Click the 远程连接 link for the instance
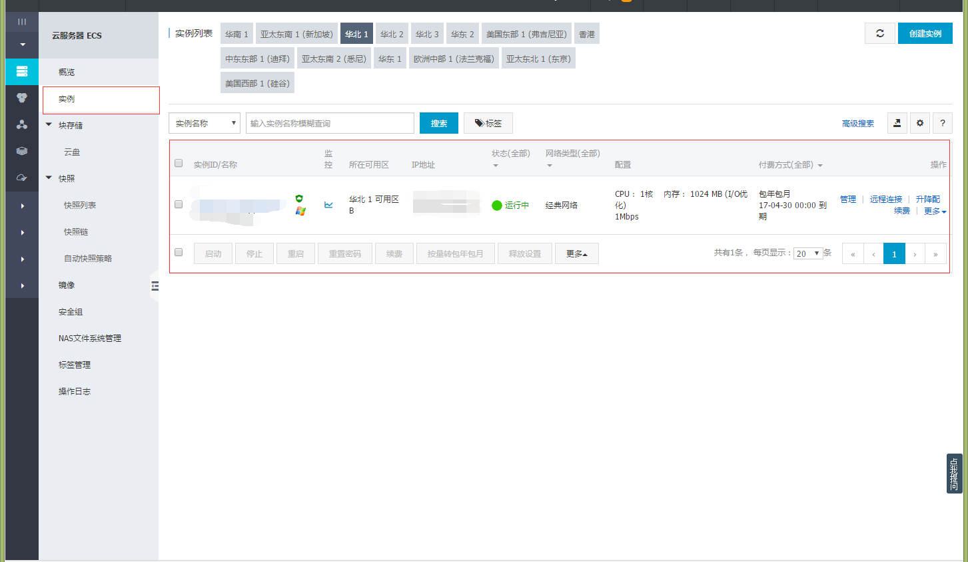This screenshot has height=562, width=968. click(886, 200)
